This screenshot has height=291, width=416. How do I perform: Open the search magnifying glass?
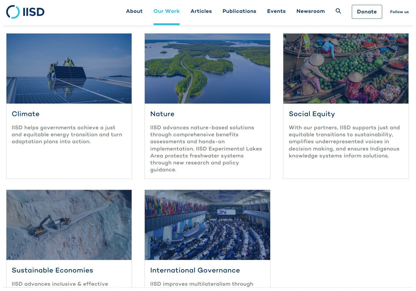coord(338,11)
